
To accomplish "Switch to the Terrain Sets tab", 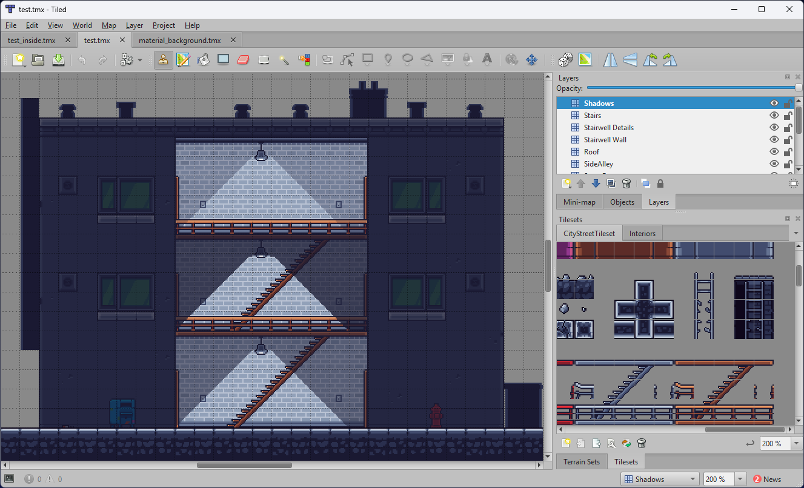I will click(x=581, y=461).
